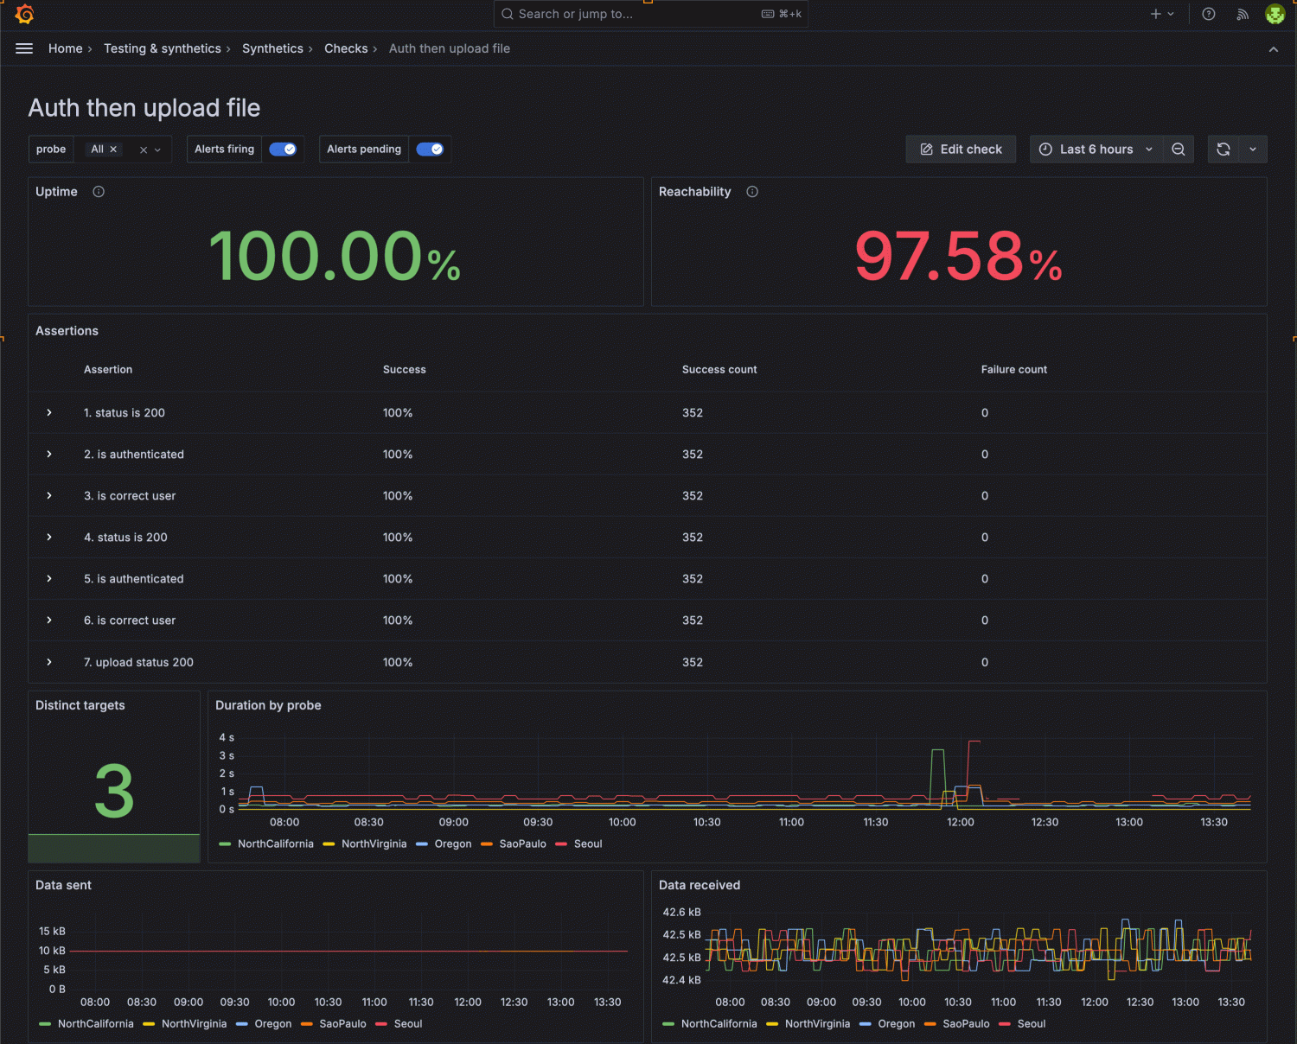
Task: Navigate to Testing & synthetics breadcrumb
Action: pyautogui.click(x=162, y=48)
